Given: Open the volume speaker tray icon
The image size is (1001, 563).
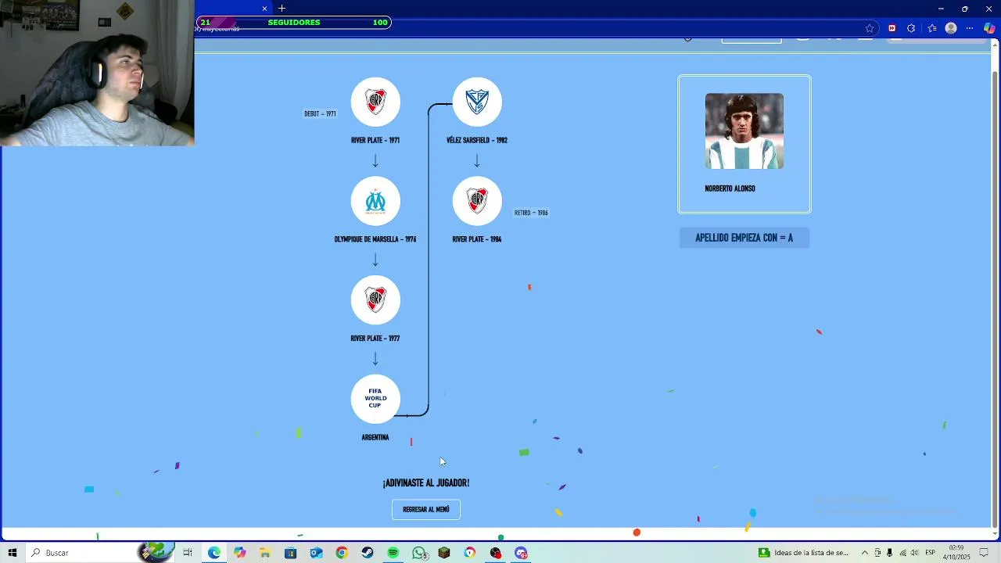Looking at the screenshot, I should (914, 553).
